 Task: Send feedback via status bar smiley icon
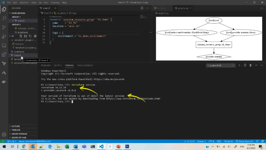pyautogui.click(x=257, y=141)
